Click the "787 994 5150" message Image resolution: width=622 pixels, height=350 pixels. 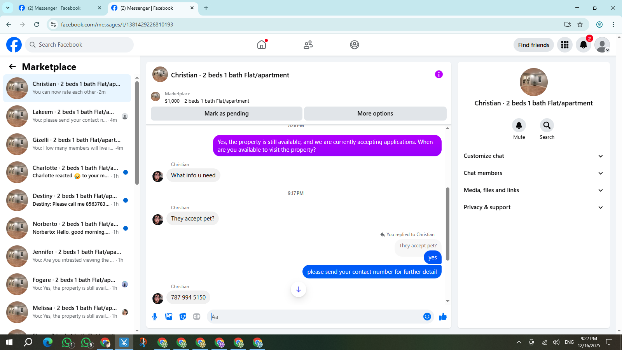(189, 297)
